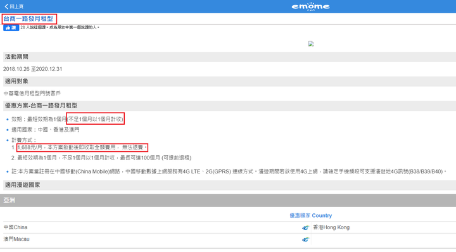456x252 pixels.
Task: Select the China Mobile network note
Action: point(229,172)
